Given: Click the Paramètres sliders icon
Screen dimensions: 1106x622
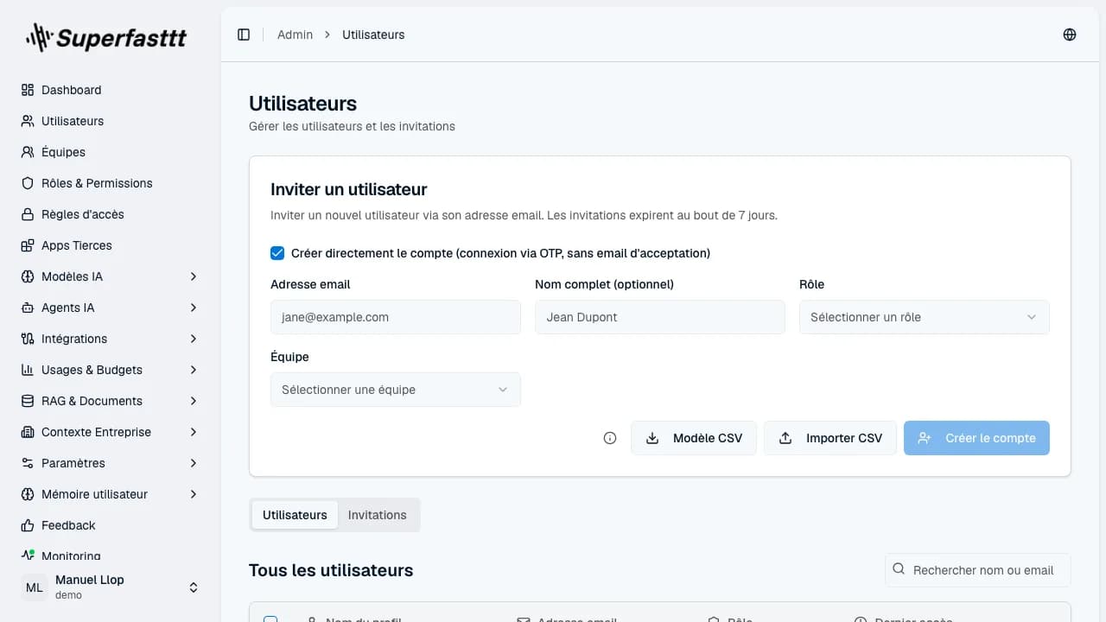Looking at the screenshot, I should tap(28, 463).
